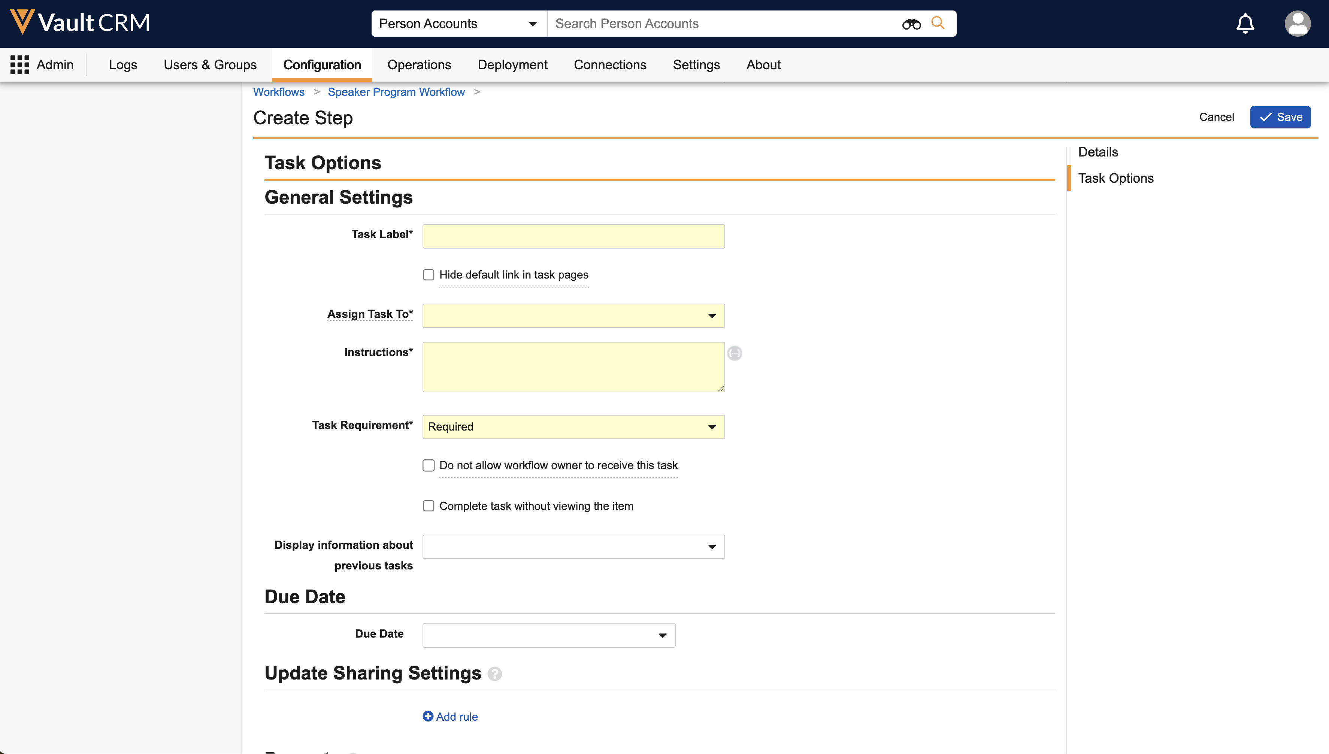Open the Due Date dropdown
This screenshot has height=754, width=1329.
[548, 635]
